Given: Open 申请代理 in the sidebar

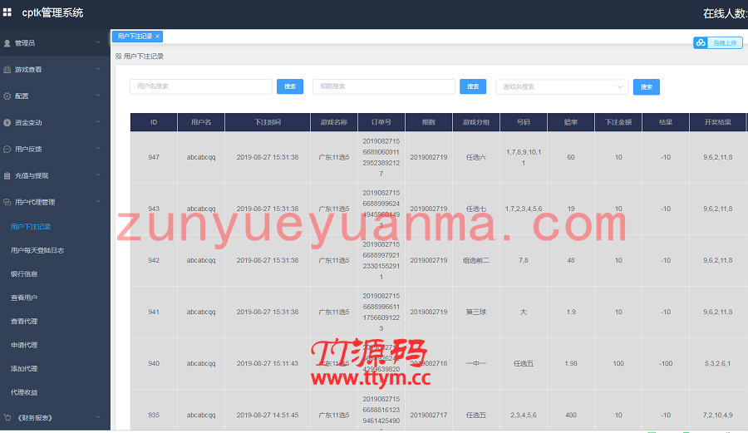Looking at the screenshot, I should coord(24,345).
